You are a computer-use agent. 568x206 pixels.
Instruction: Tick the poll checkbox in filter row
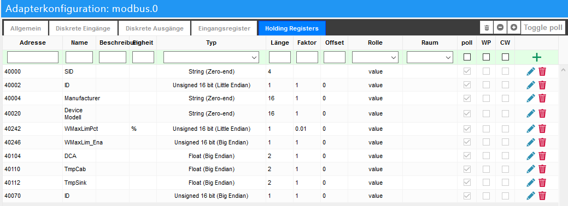click(x=467, y=57)
